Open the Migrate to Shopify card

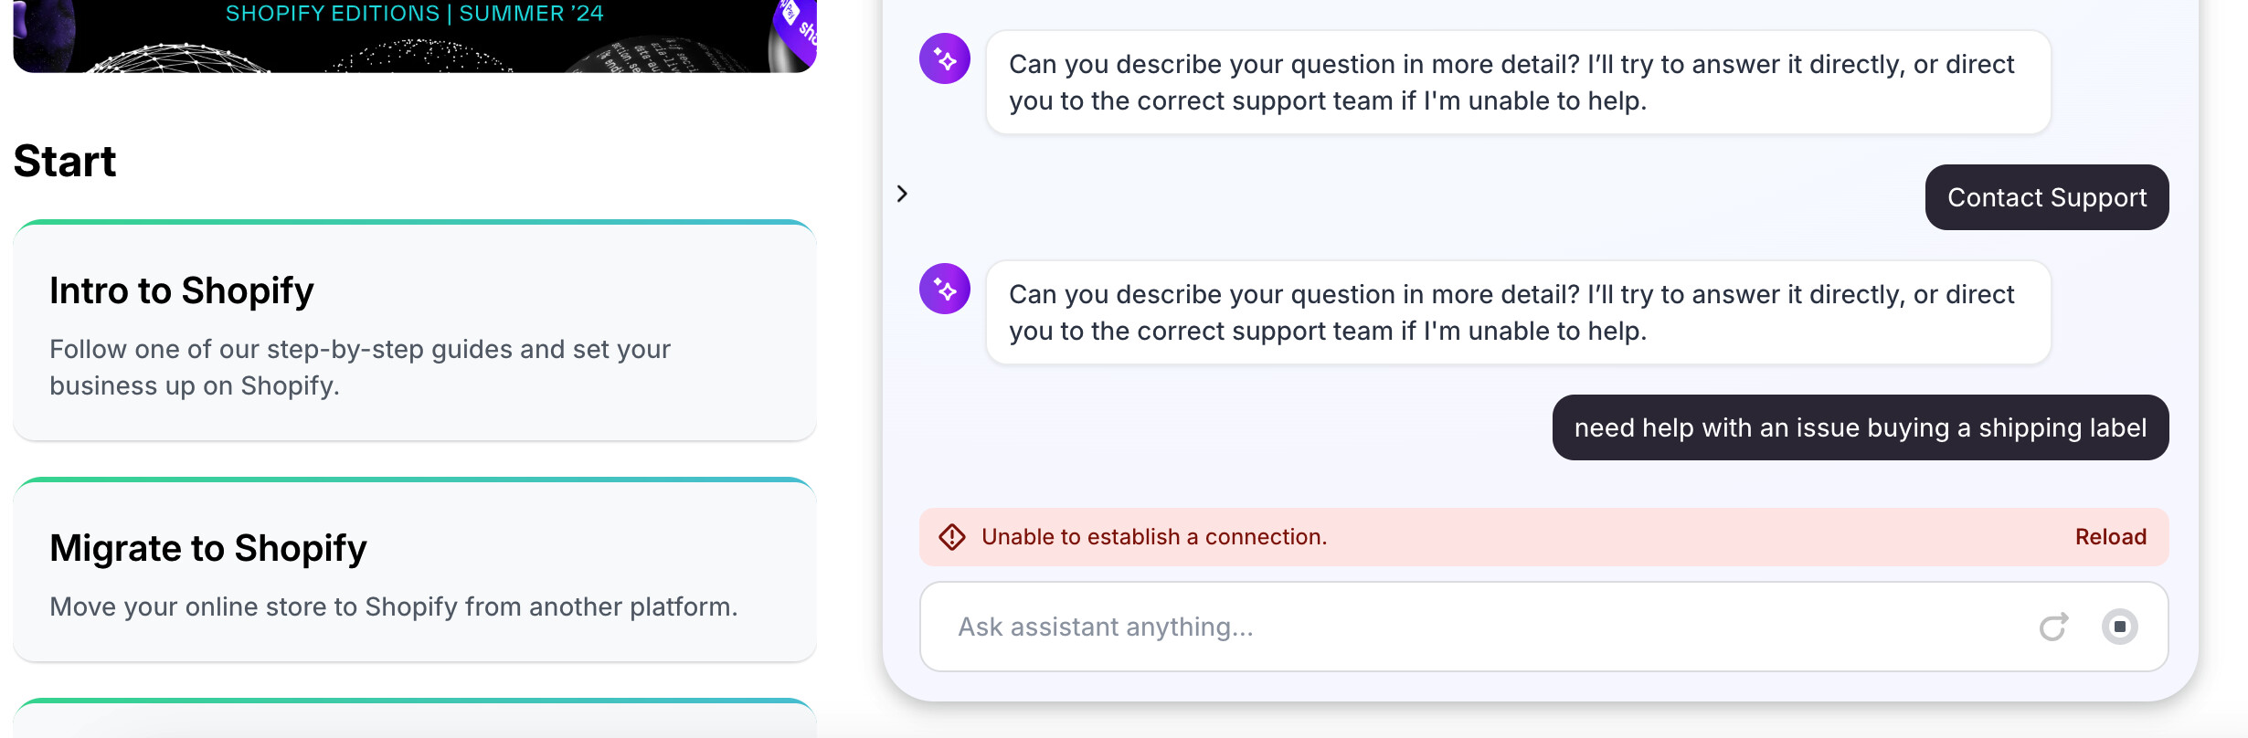(414, 571)
